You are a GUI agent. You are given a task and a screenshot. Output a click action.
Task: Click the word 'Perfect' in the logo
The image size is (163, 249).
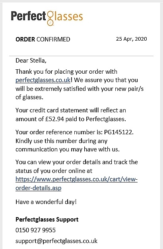[x=28, y=16]
